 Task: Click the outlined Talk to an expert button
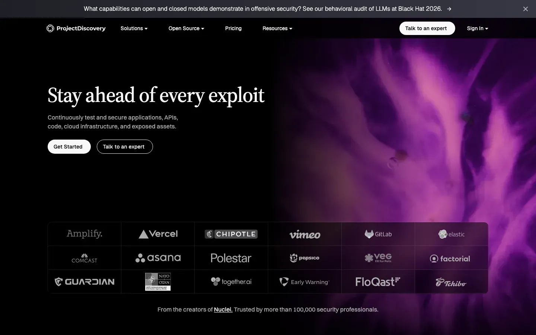(x=125, y=147)
